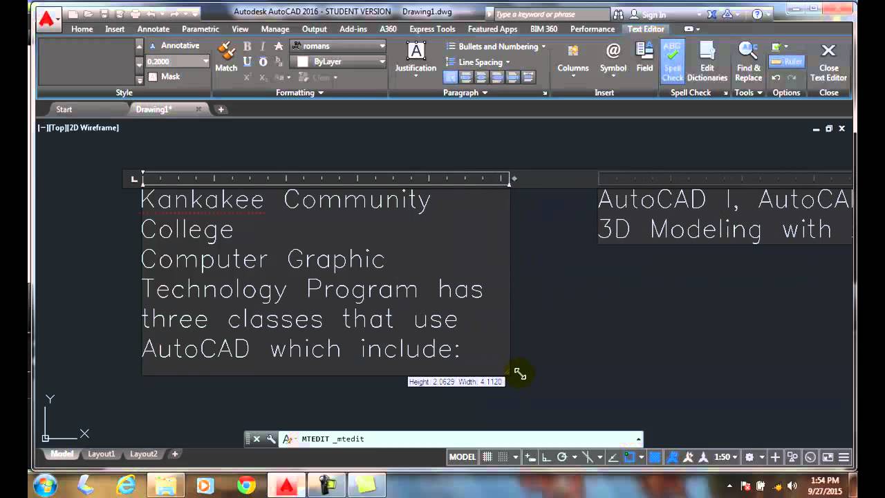Click the Edit Dictionaries icon

tap(707, 60)
